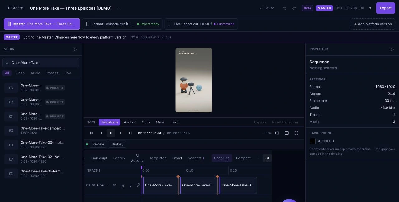Click the image icon of One-More-Take-campaig...
Image resolution: width=399 pixels, height=202 pixels.
click(11, 131)
